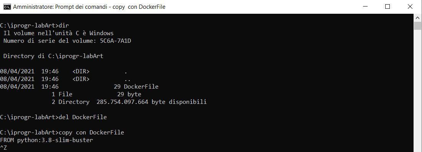
Task: Click the scrollbar up arrow
Action: pyautogui.click(x=418, y=18)
